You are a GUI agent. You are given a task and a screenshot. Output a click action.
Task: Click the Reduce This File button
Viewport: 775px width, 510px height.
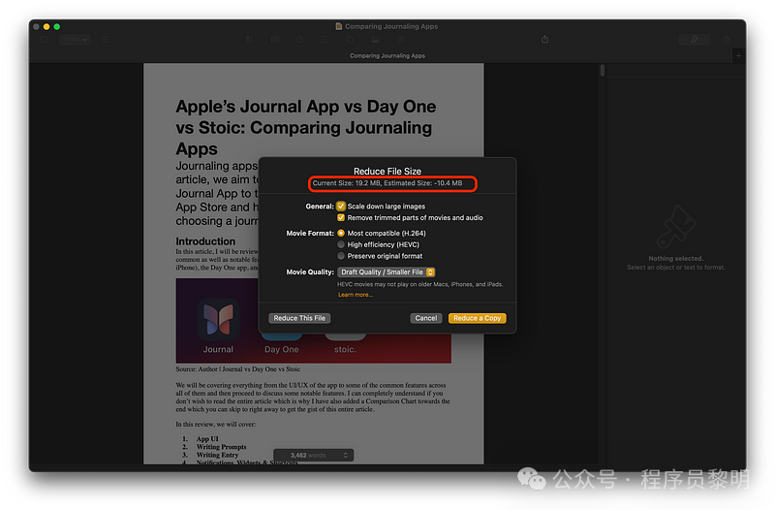(x=299, y=318)
